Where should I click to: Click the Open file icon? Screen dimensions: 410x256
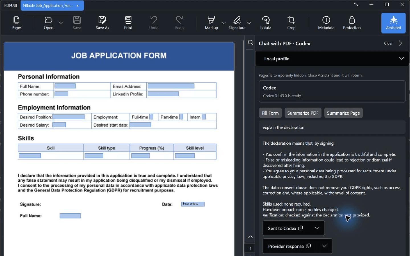pos(49,23)
